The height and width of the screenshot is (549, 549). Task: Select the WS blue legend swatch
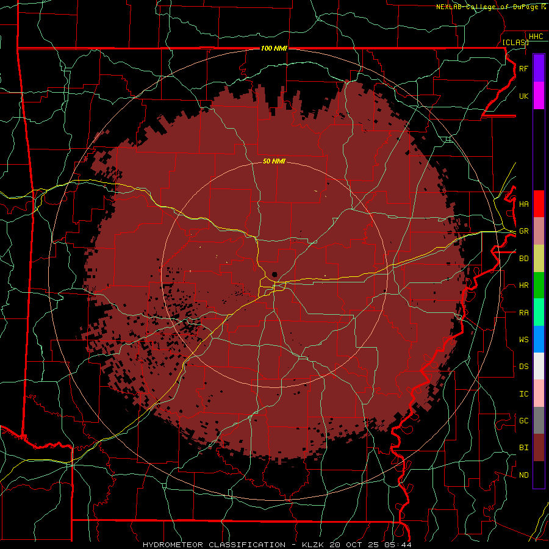[x=539, y=339]
